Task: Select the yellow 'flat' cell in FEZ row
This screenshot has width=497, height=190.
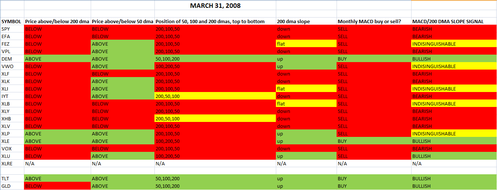Action: point(306,44)
